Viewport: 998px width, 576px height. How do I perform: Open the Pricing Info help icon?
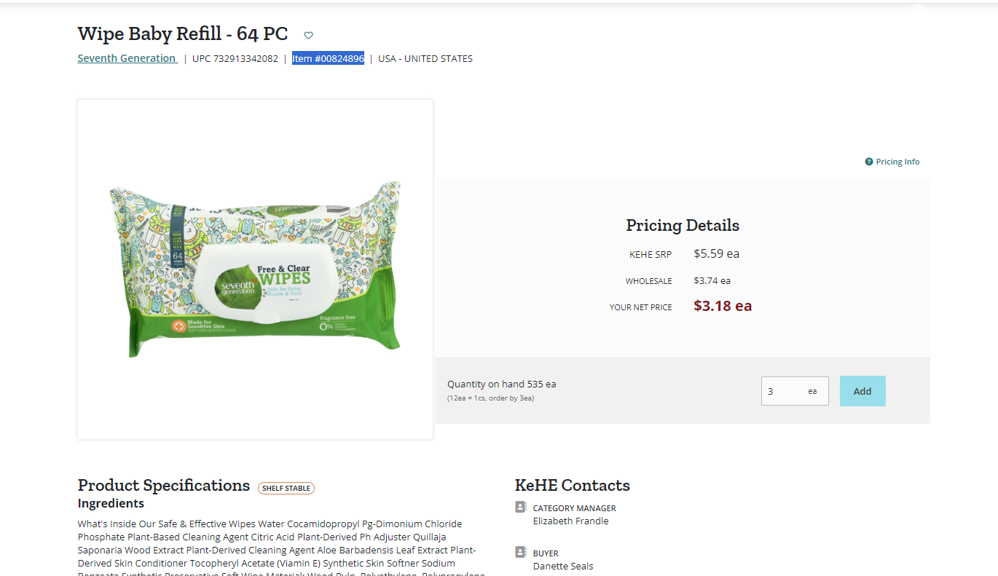tap(869, 162)
